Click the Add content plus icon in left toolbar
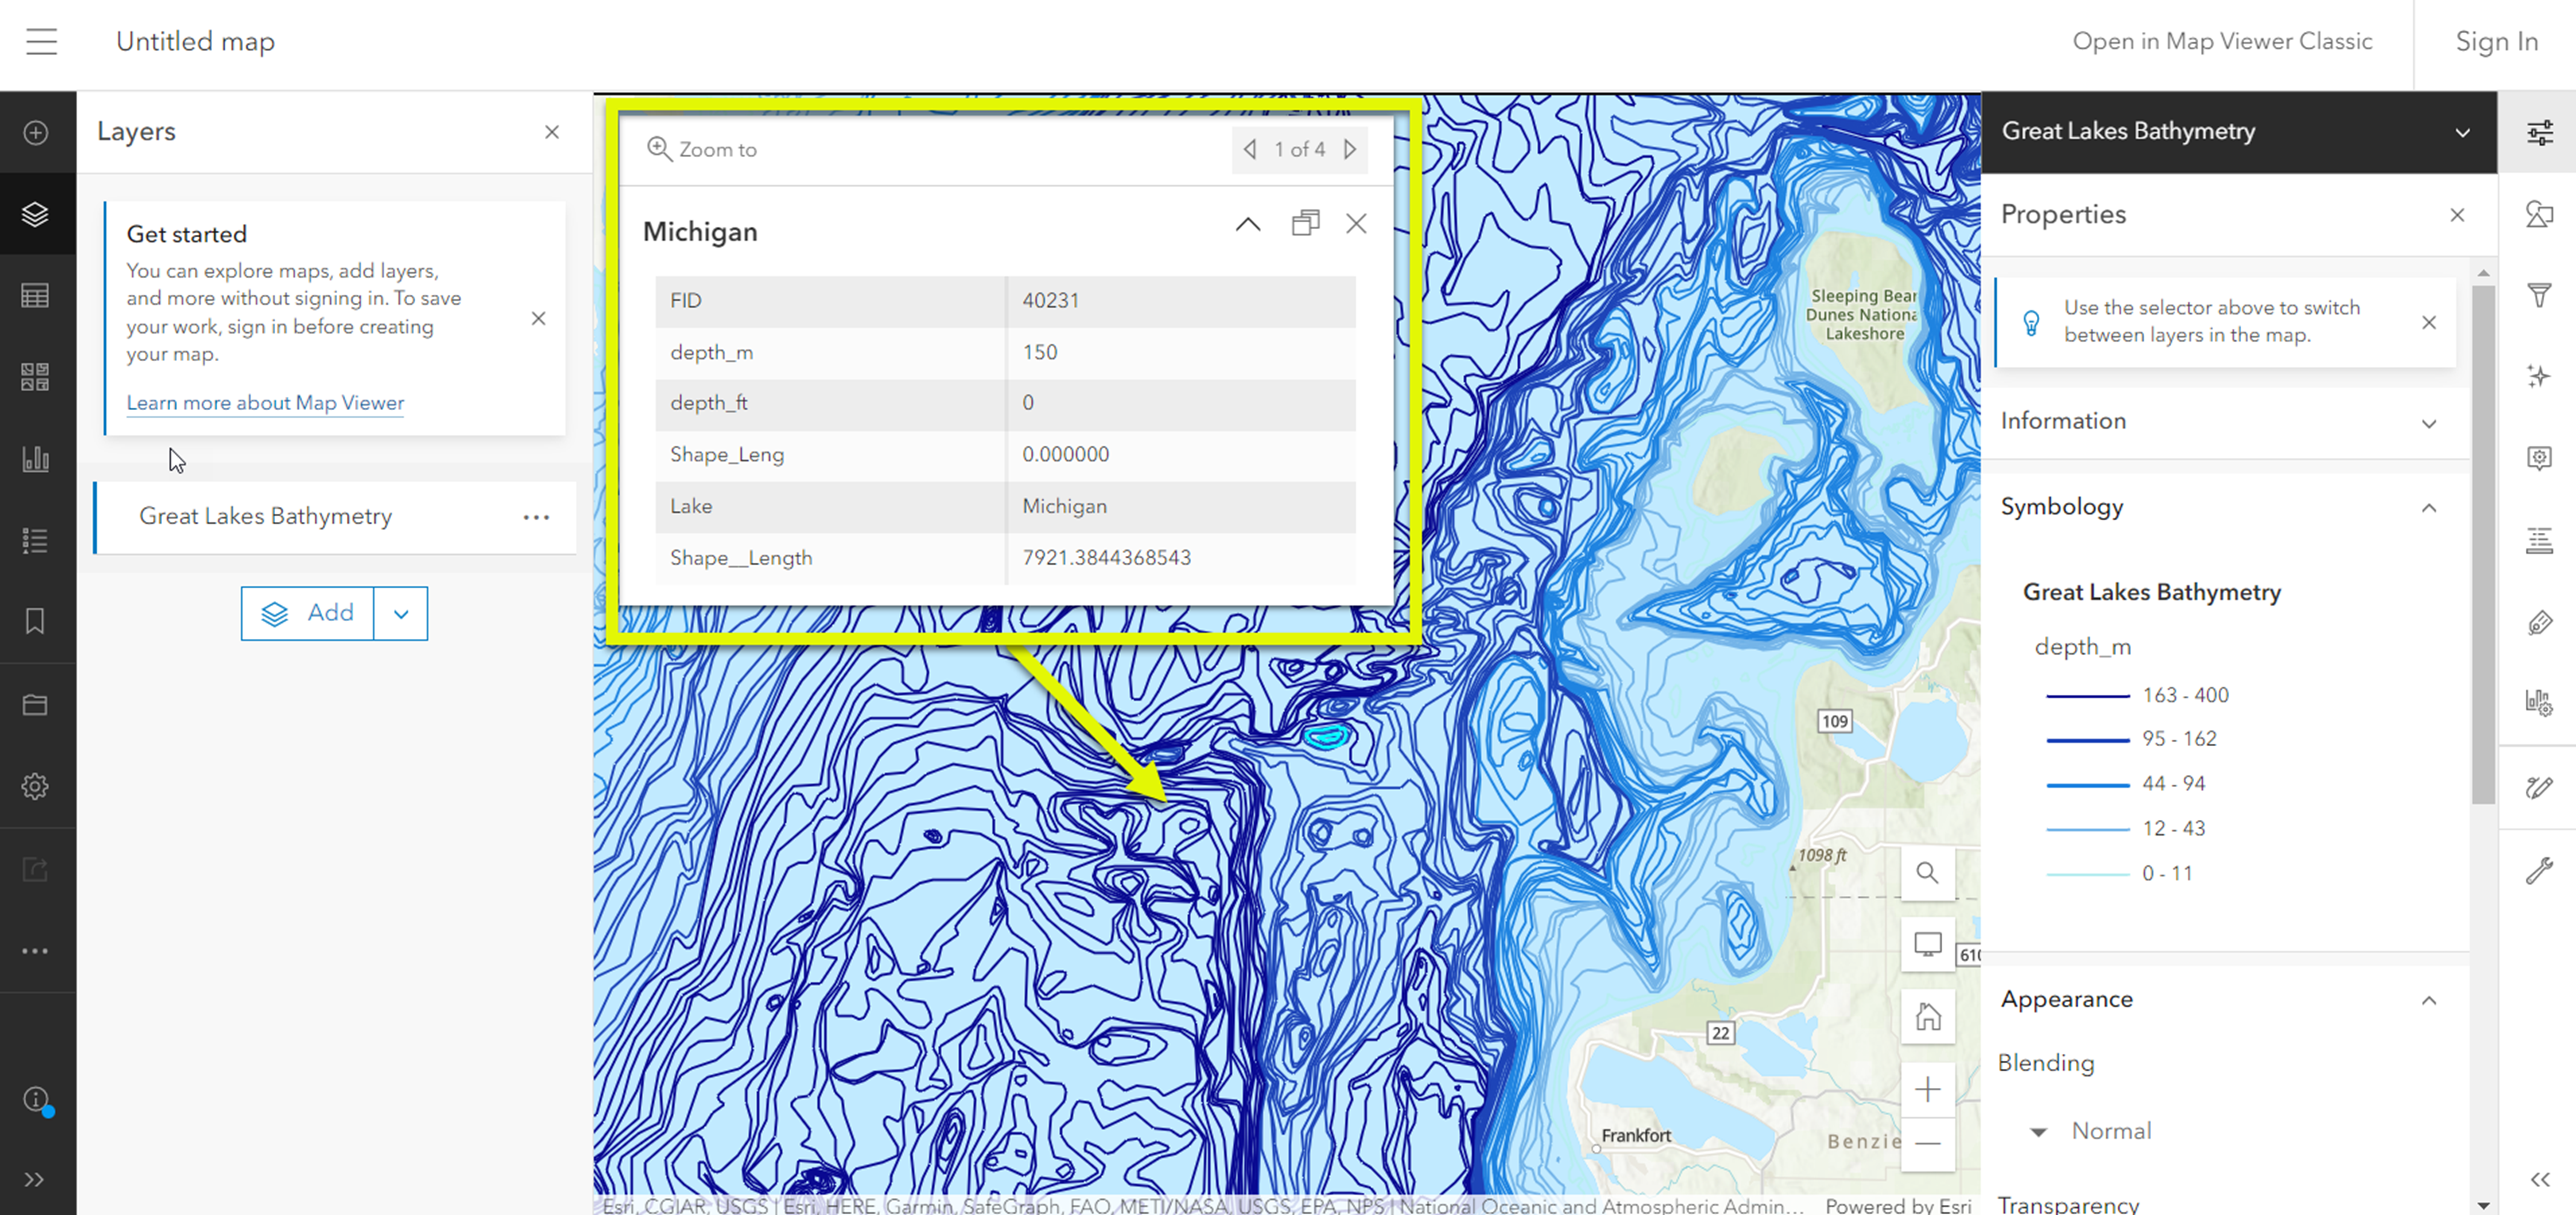The image size is (2576, 1215). [36, 133]
